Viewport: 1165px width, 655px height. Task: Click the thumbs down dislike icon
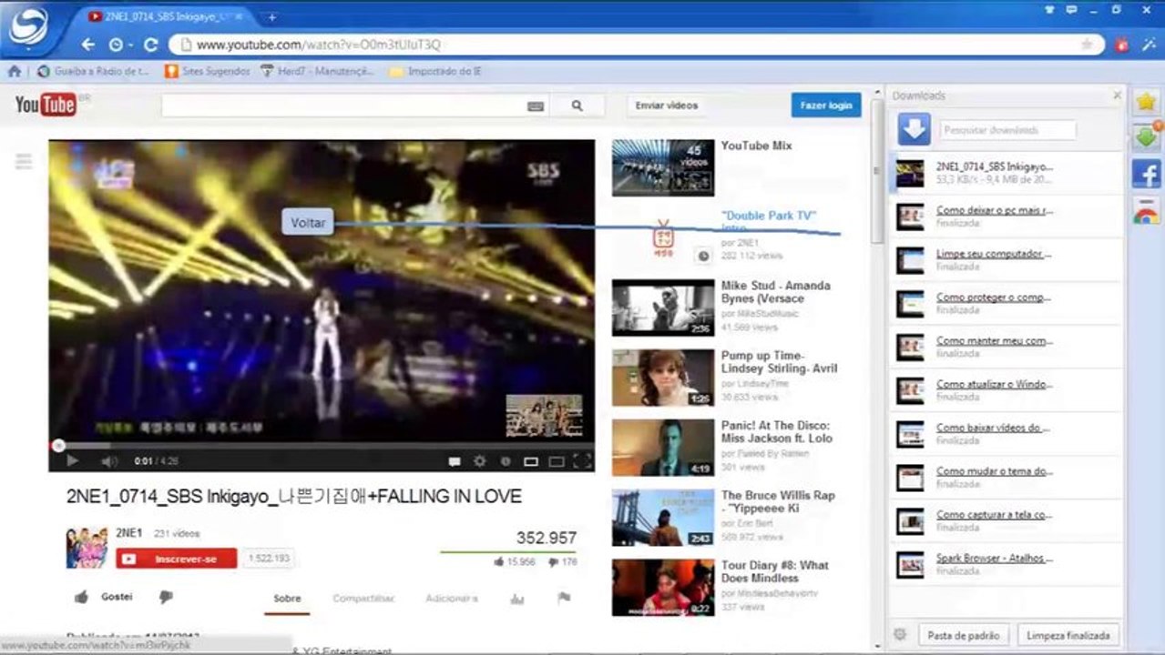166,597
